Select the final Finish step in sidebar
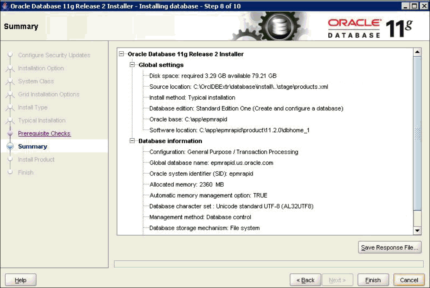Image resolution: width=430 pixels, height=288 pixels. pyautogui.click(x=26, y=172)
